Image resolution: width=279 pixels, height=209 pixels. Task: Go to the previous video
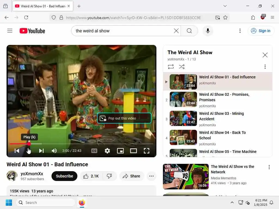[17, 151]
